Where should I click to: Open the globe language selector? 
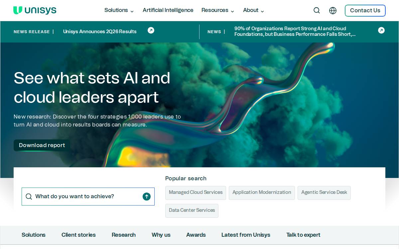tap(332, 10)
